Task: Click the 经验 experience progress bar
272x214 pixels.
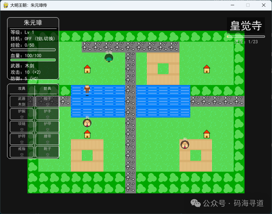Action: [33, 50]
